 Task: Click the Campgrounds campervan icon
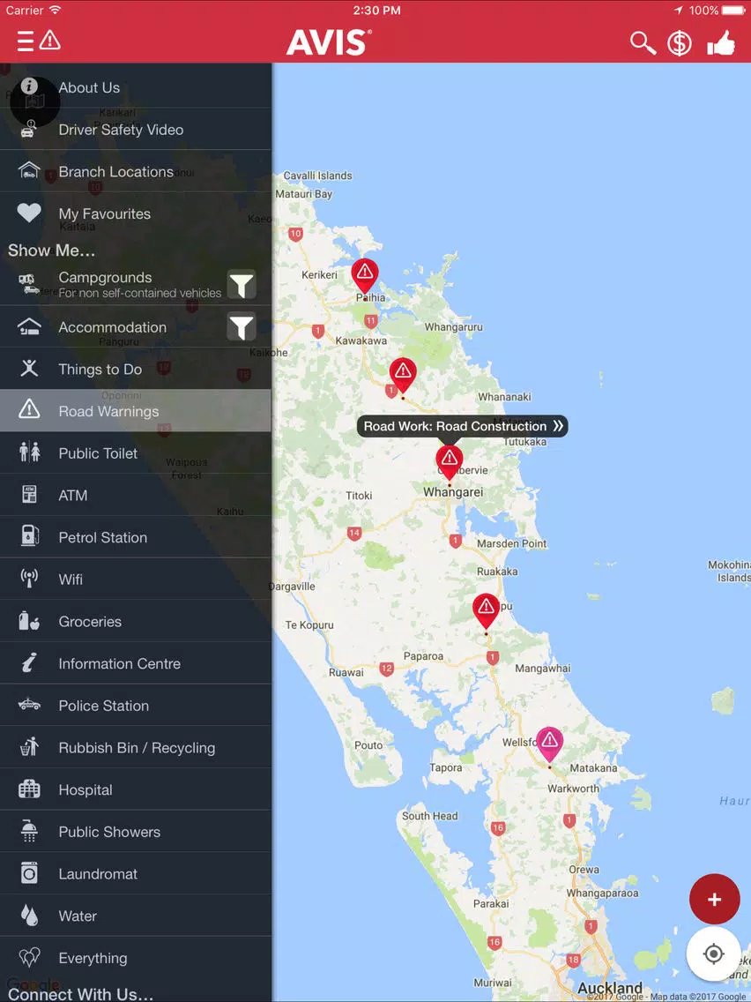pyautogui.click(x=29, y=284)
